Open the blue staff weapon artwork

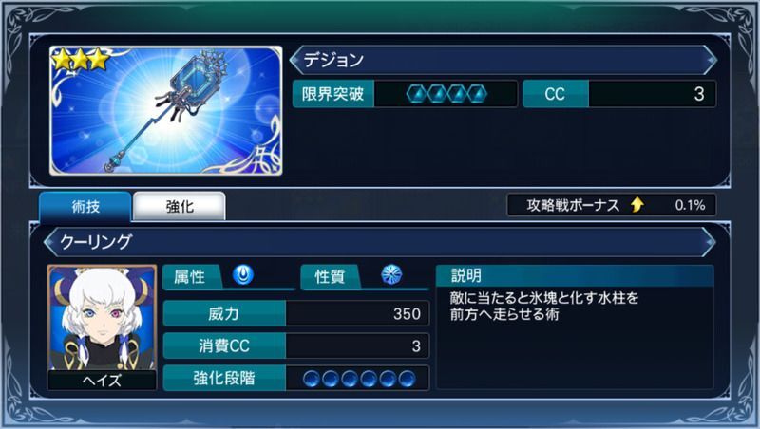coord(165,110)
